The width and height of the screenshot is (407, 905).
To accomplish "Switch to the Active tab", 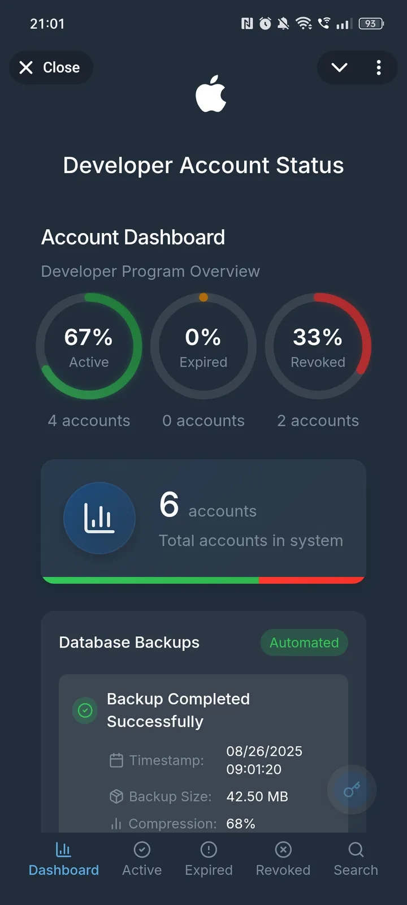I will tap(142, 859).
